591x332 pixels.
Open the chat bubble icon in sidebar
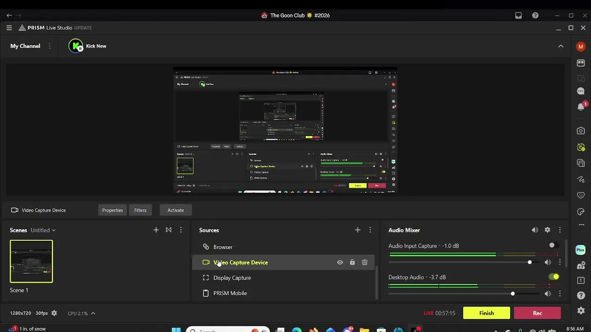(x=581, y=91)
